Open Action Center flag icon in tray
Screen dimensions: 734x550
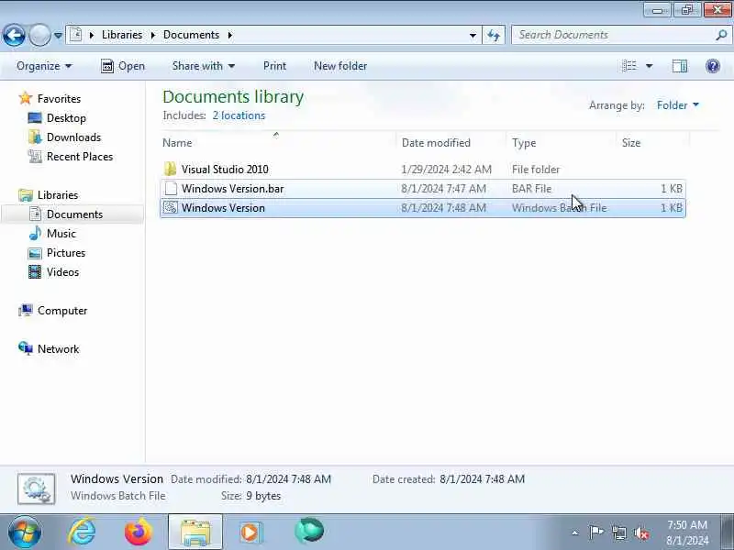click(595, 533)
